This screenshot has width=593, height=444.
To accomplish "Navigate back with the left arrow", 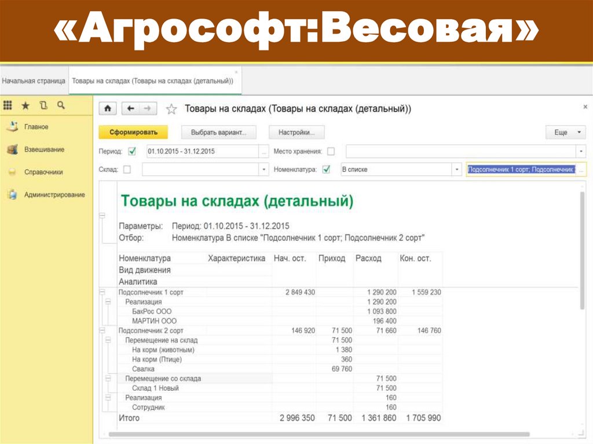I will point(131,109).
